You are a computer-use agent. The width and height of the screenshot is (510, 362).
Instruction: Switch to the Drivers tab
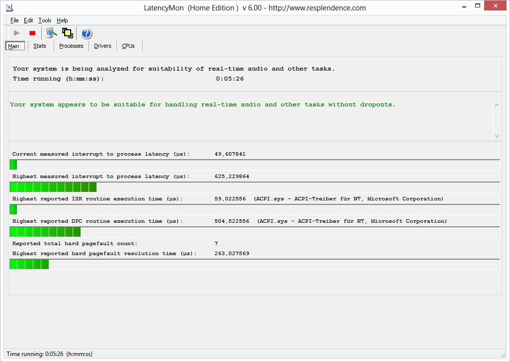coord(102,46)
